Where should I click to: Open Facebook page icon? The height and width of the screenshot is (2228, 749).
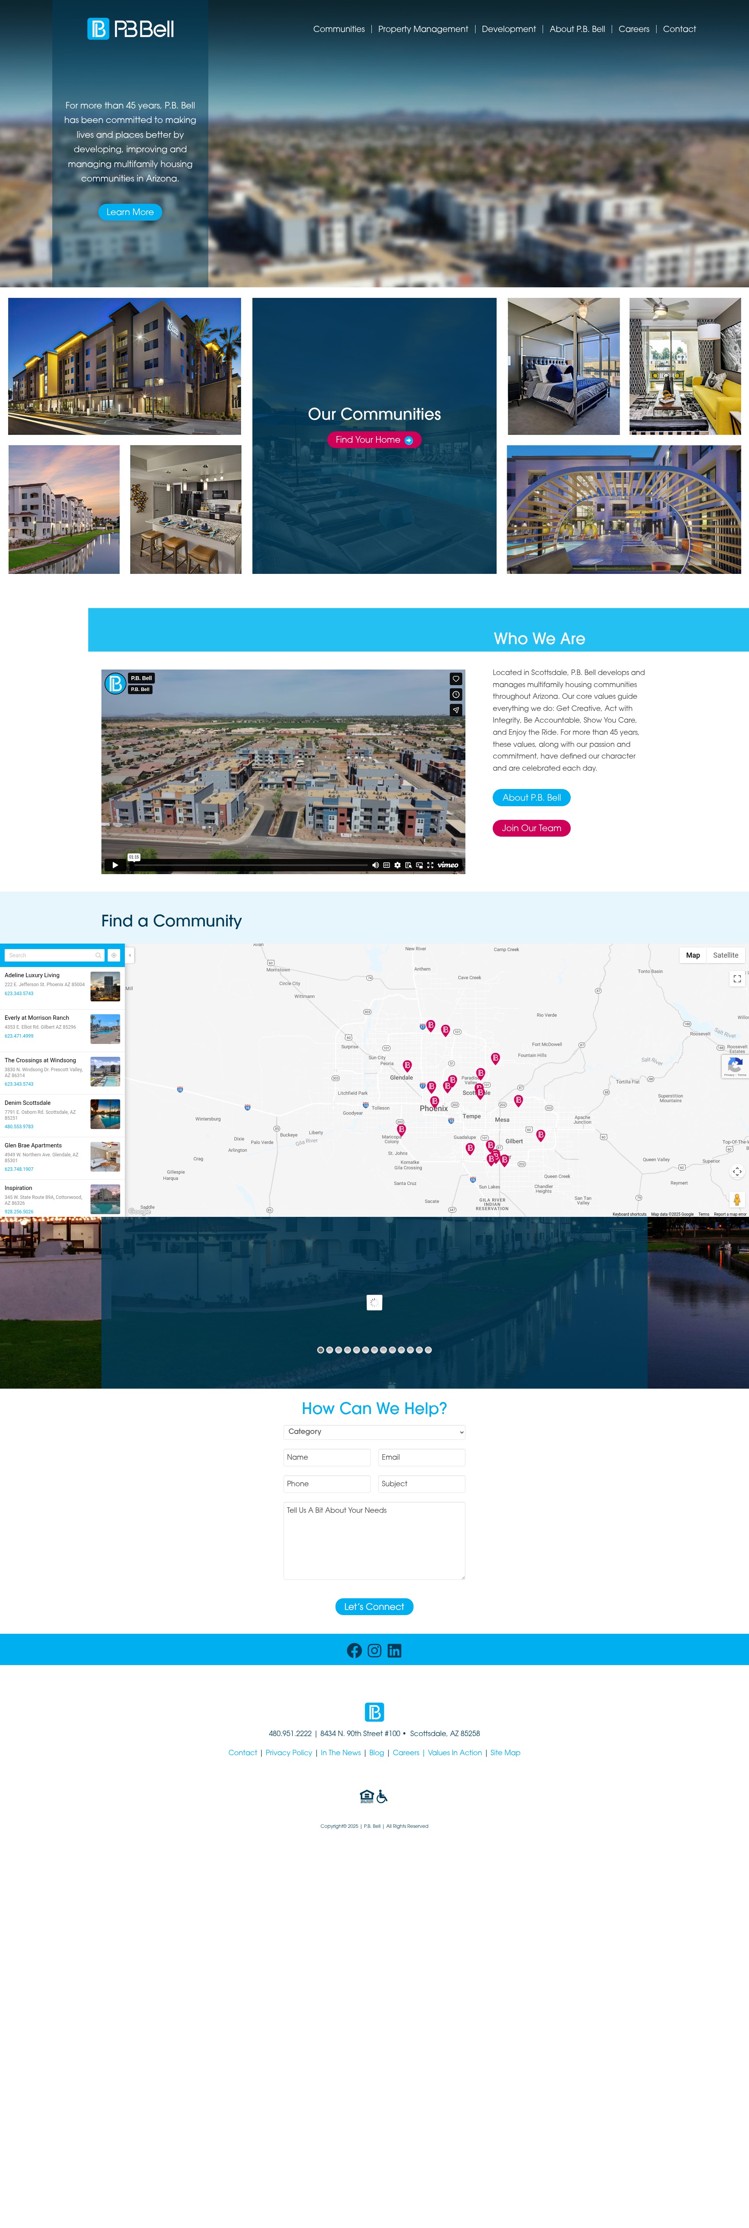354,1650
